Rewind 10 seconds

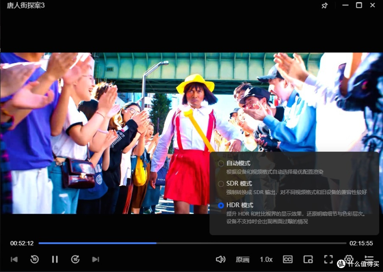tap(34, 259)
